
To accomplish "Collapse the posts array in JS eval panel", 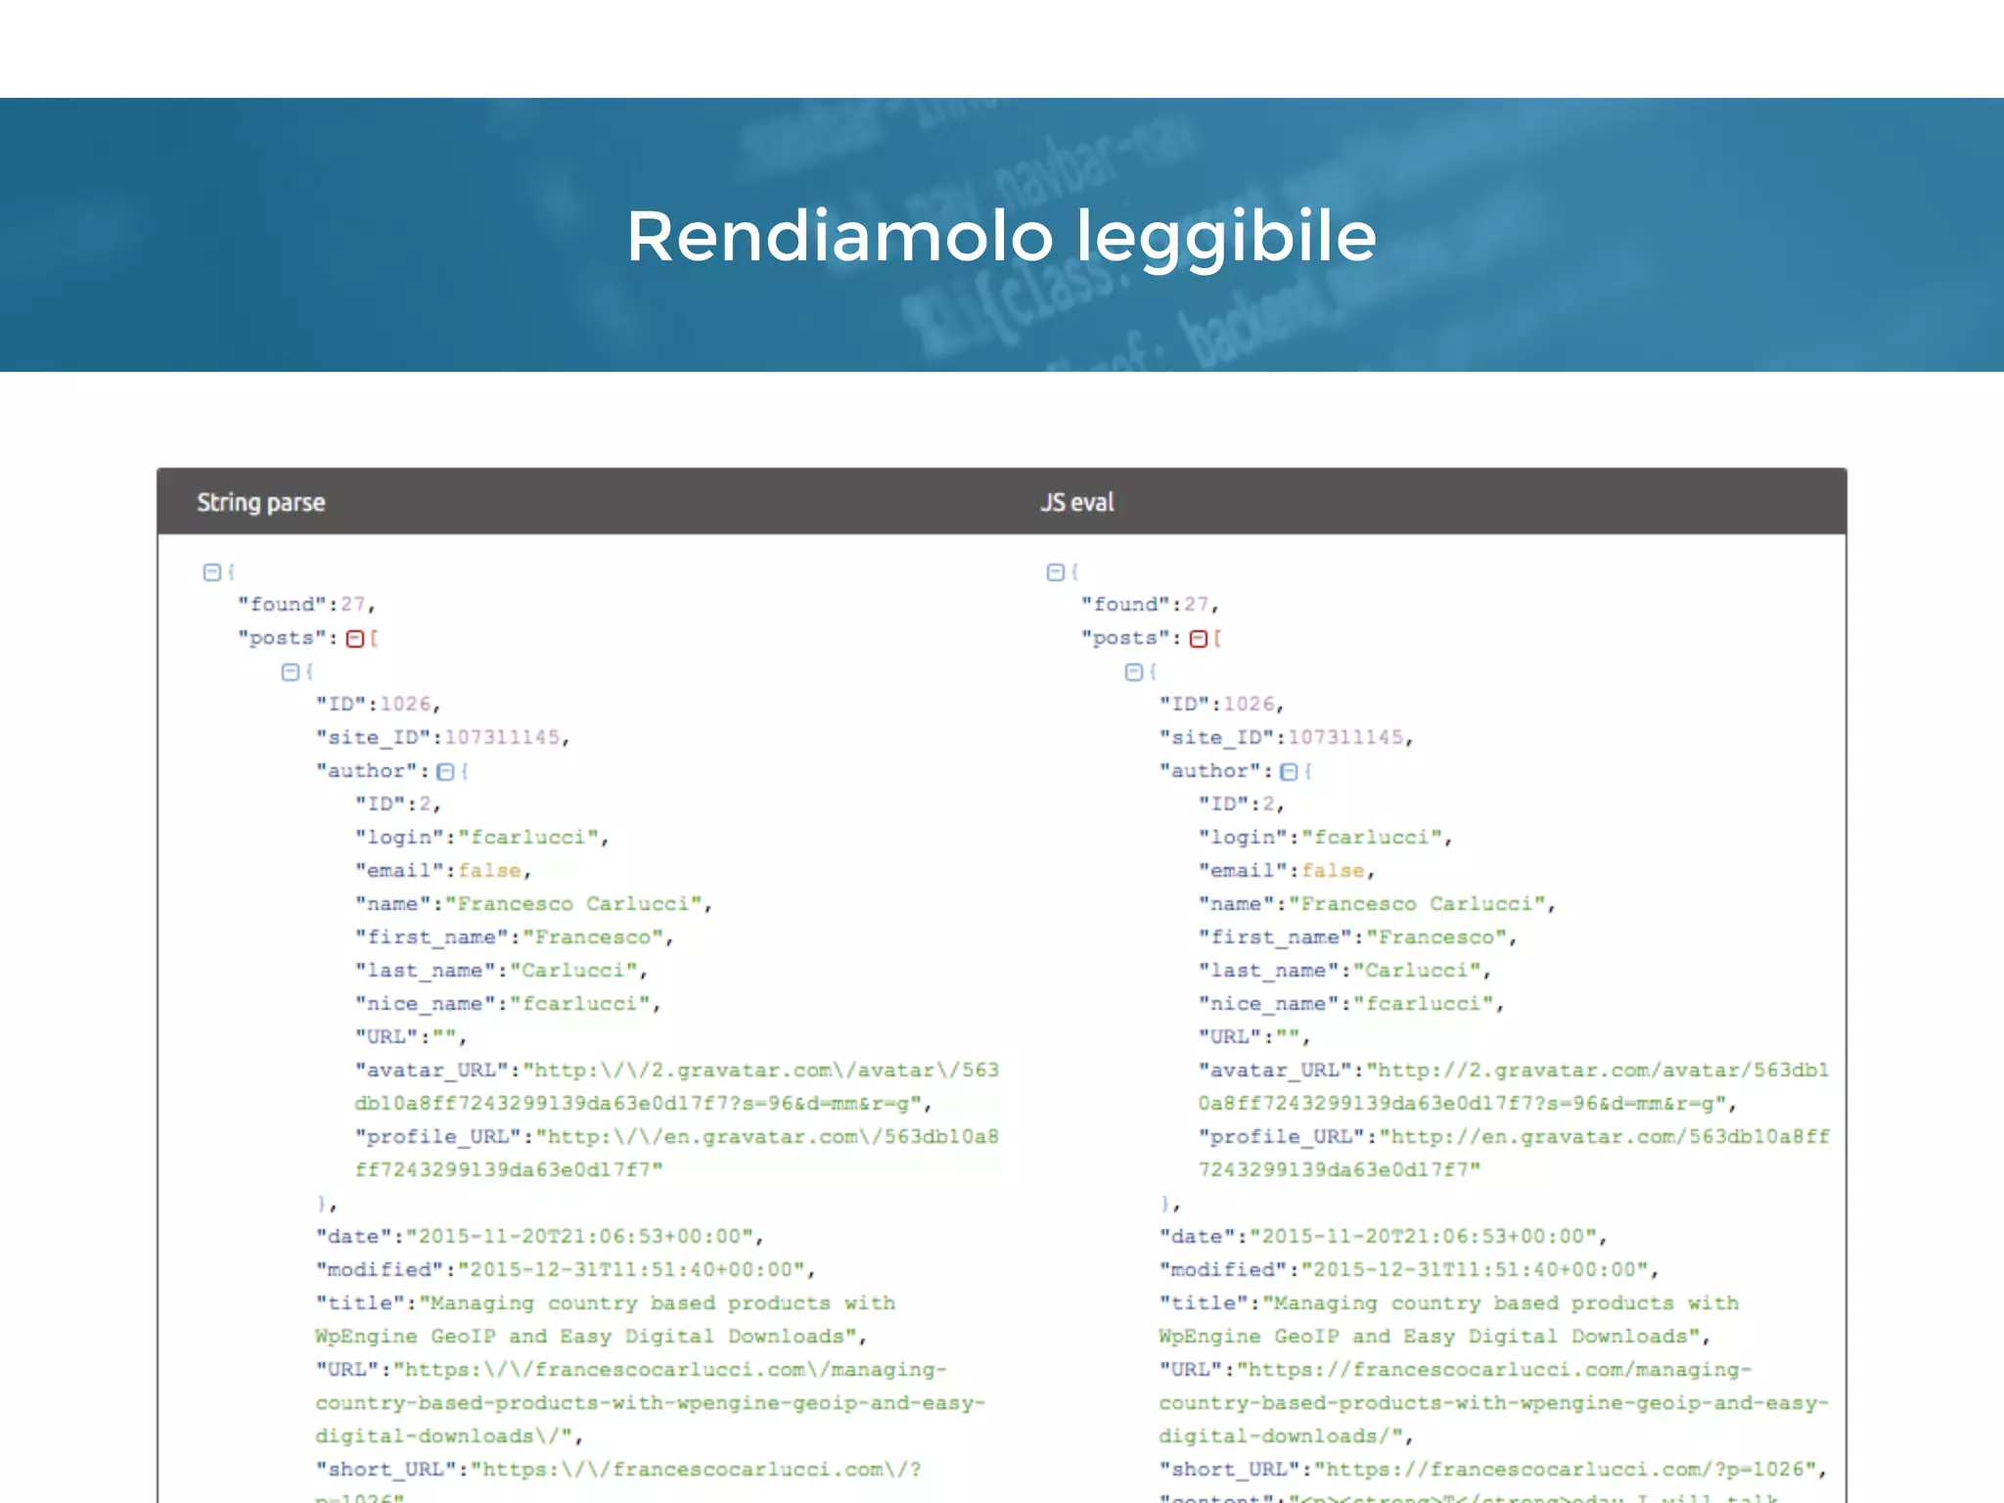I will pos(1199,638).
